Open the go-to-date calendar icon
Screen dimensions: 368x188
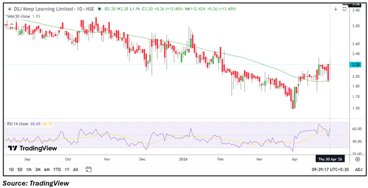pos(88,170)
